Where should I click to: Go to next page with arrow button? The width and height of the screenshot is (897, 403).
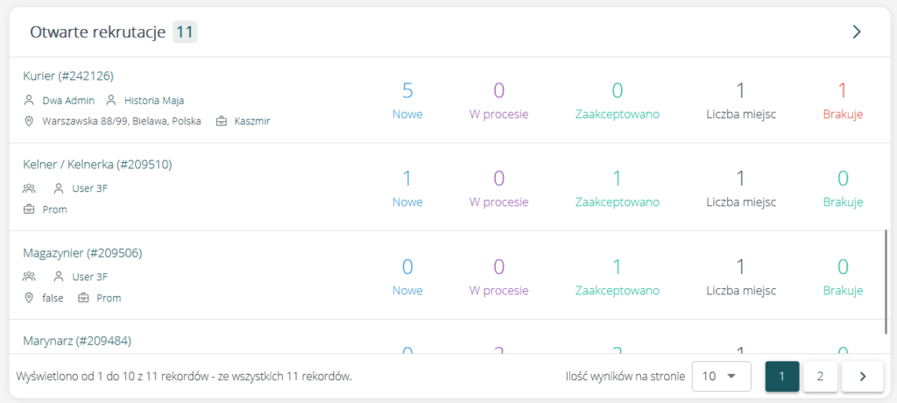[862, 376]
